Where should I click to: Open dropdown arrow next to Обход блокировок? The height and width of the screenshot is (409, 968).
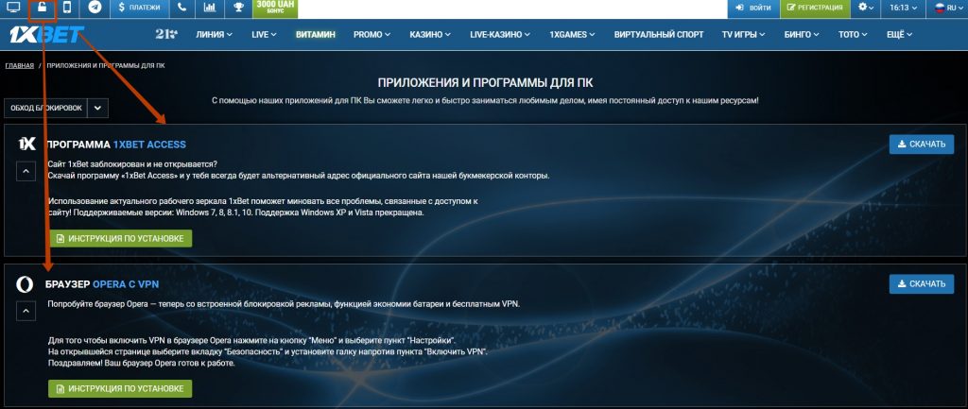98,108
